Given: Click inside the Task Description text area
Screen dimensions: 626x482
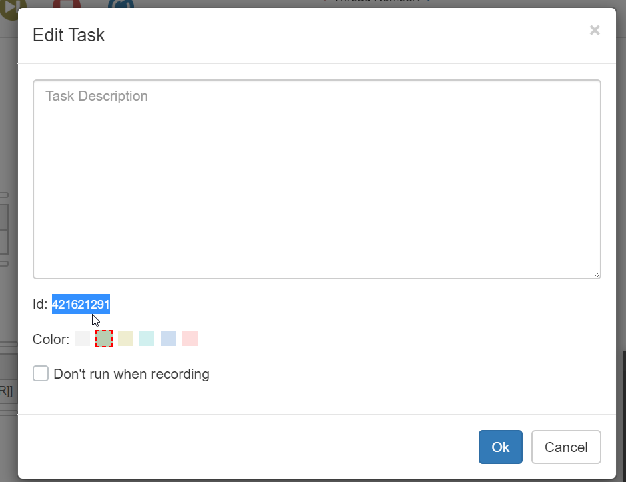Looking at the screenshot, I should [x=316, y=179].
